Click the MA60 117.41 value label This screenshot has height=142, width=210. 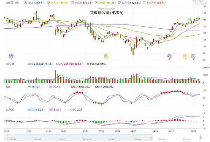(107, 3)
